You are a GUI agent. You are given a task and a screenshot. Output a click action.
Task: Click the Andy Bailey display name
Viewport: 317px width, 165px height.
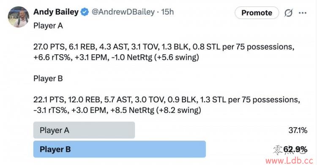(x=56, y=12)
